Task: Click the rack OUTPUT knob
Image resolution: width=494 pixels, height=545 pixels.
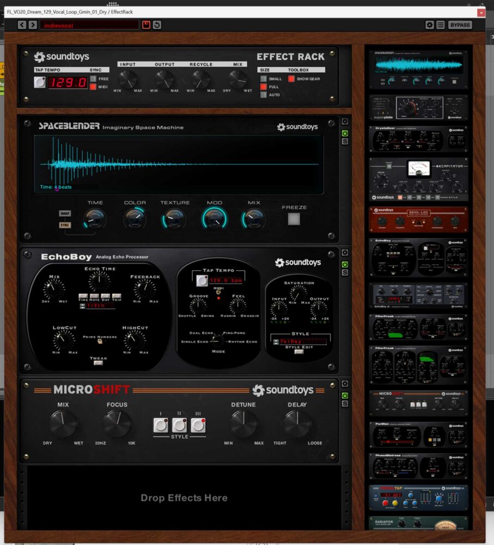Action: pyautogui.click(x=164, y=80)
